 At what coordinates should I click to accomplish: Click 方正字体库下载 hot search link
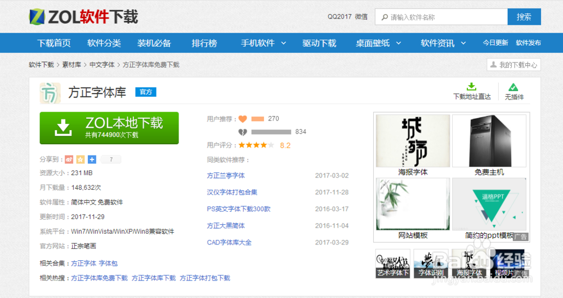pyautogui.click(x=154, y=278)
